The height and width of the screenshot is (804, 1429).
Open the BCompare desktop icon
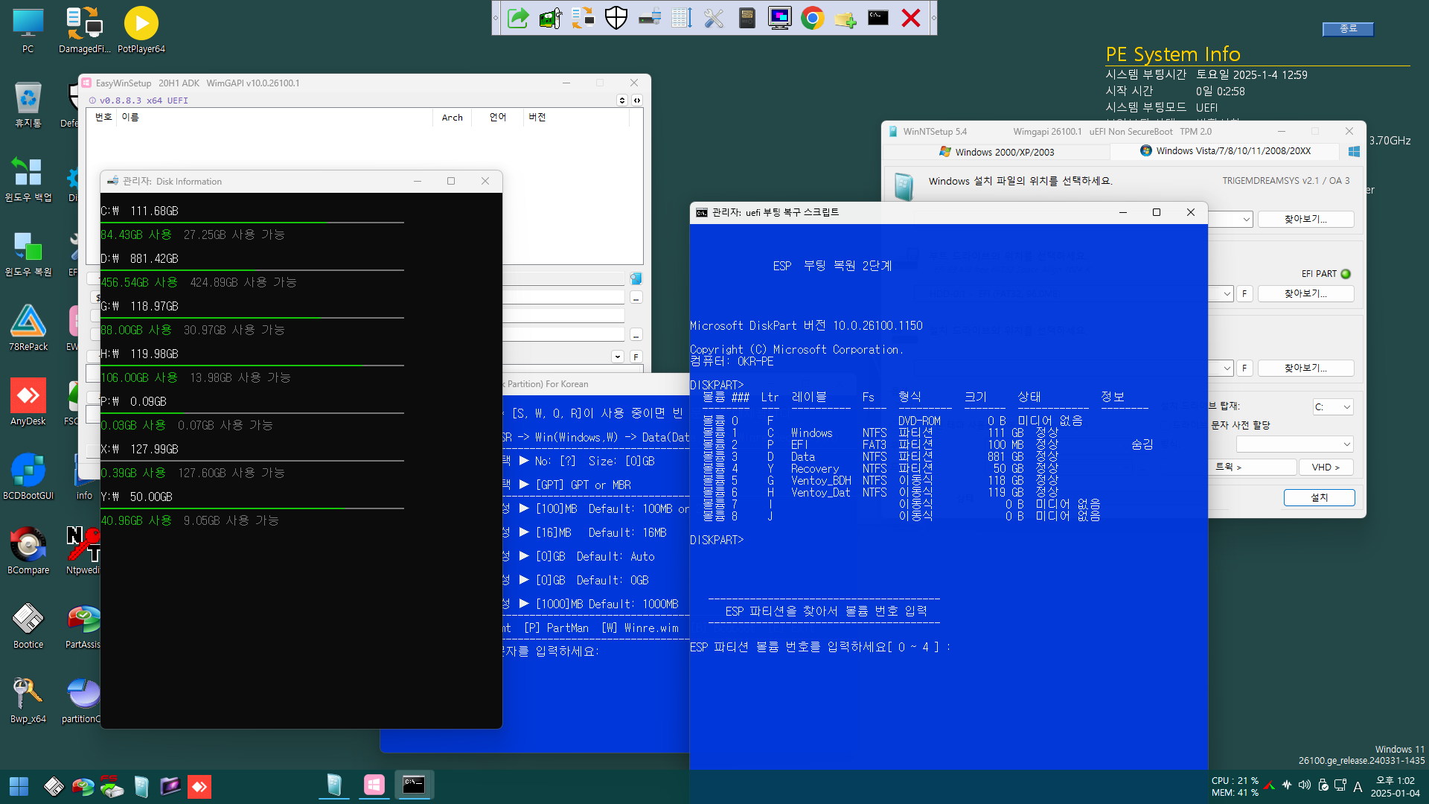(28, 551)
